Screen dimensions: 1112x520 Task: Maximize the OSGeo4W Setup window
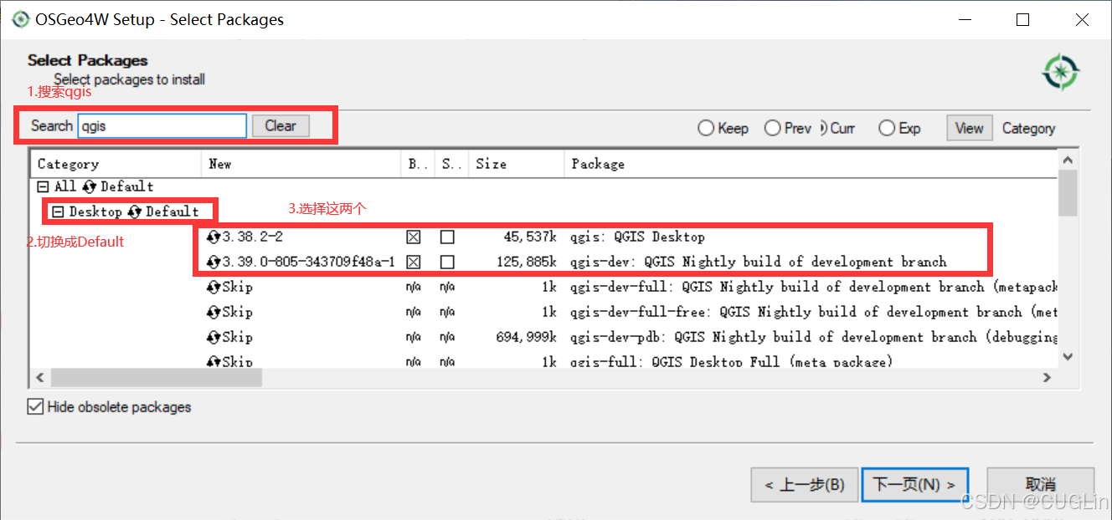pyautogui.click(x=1022, y=19)
